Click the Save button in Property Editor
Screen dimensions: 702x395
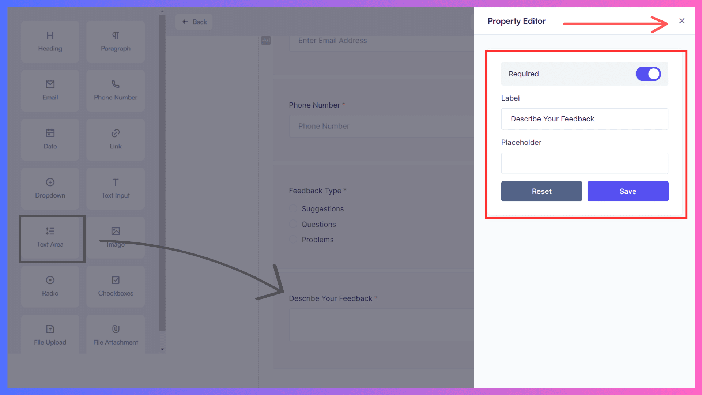click(x=628, y=191)
